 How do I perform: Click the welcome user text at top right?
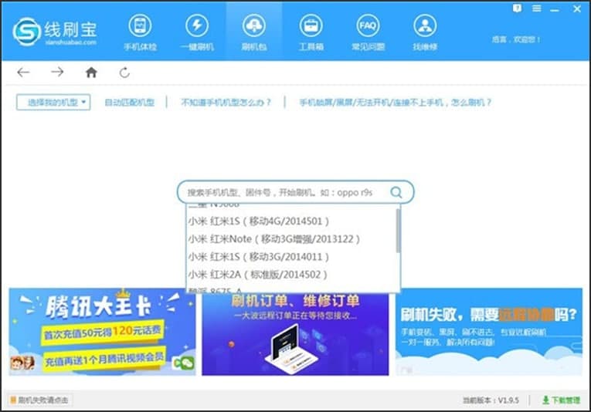516,39
